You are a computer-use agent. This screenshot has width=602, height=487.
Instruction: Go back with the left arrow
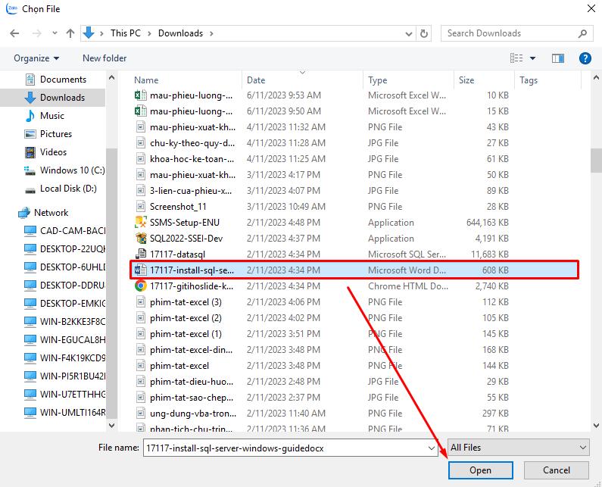[14, 33]
